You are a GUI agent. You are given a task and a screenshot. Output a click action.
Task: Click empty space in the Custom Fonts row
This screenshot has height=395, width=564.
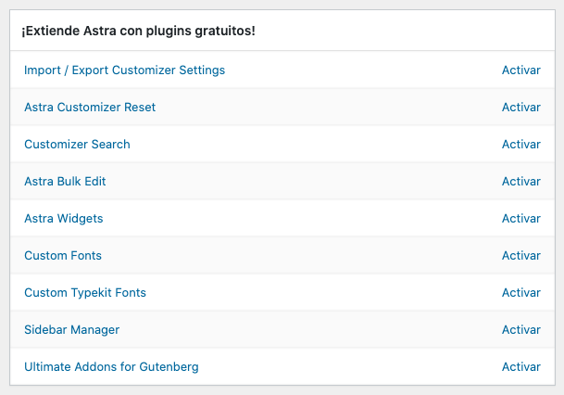point(296,256)
